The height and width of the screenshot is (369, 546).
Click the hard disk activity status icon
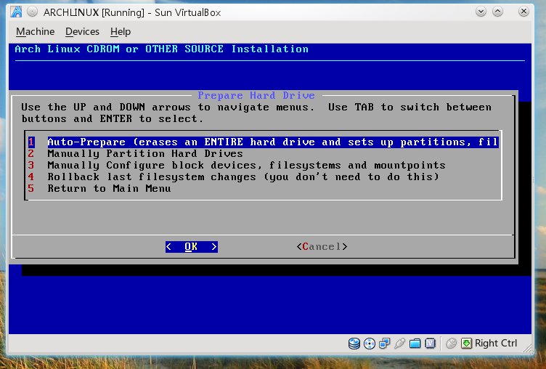tap(354, 344)
